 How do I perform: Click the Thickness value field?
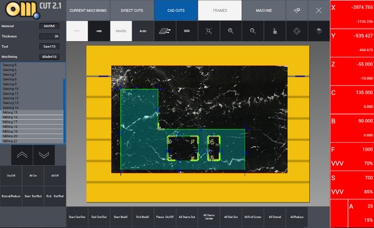[x=49, y=36]
